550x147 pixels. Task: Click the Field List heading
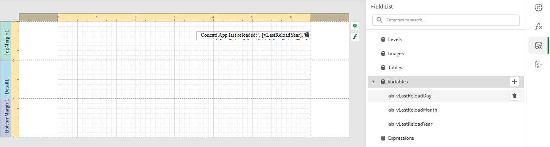[x=382, y=6]
